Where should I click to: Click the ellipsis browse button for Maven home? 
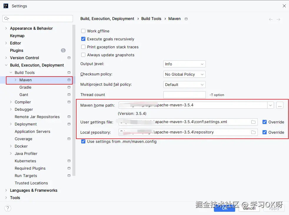(x=280, y=105)
